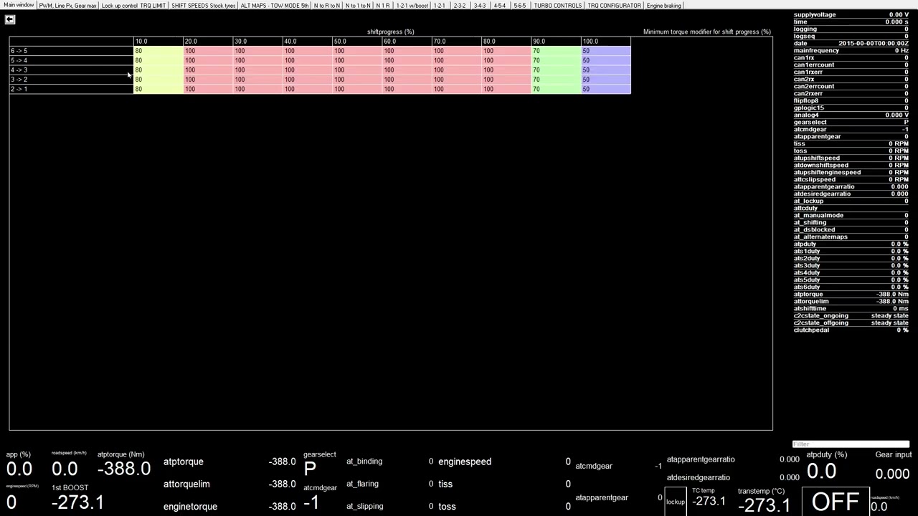This screenshot has height=516, width=918.
Task: Select the 3-4-3 tab
Action: click(x=479, y=6)
